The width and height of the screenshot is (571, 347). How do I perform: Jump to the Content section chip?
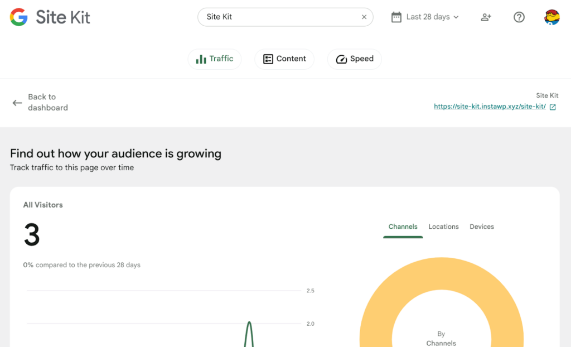(284, 59)
